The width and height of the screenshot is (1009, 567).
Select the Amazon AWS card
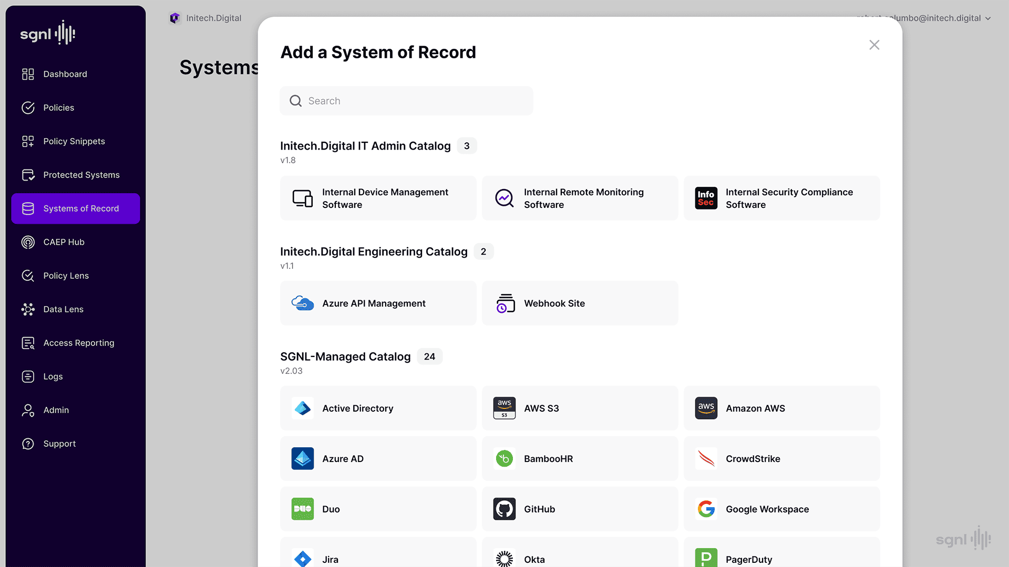tap(781, 408)
